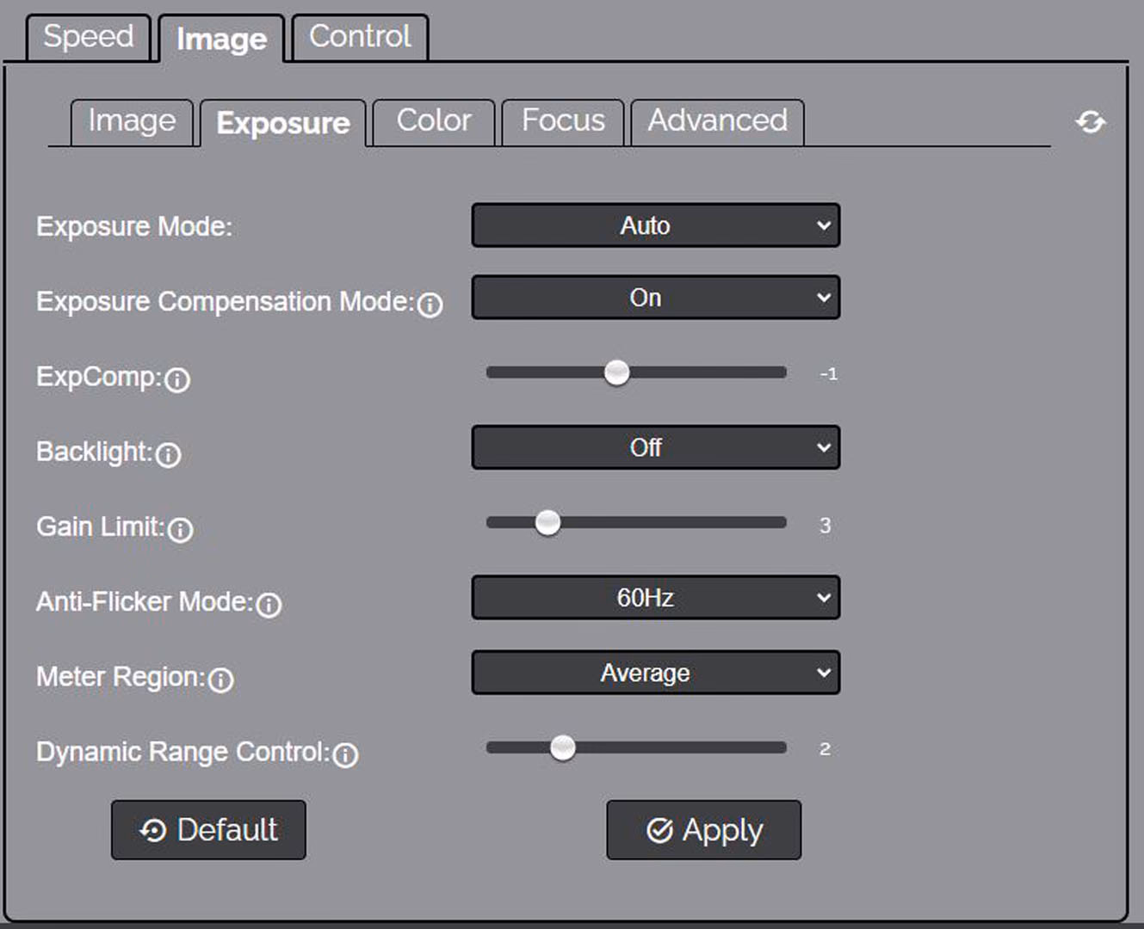Click the info icon next to Exposure Compensation Mode
Screen dimensions: 1144x929
(x=430, y=304)
